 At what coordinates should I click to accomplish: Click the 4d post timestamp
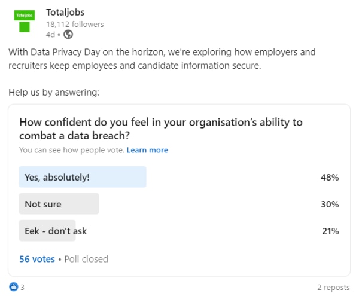click(50, 35)
